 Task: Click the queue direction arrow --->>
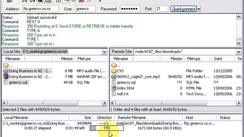104,123
